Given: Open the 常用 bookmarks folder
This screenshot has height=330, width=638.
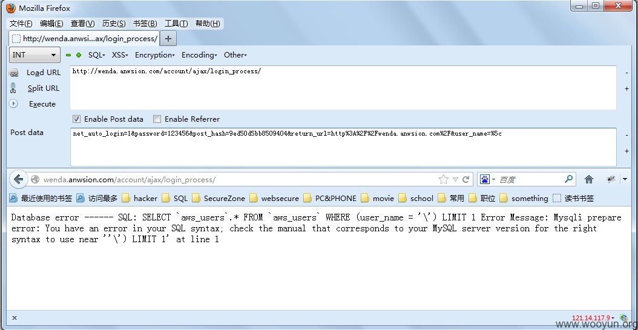Looking at the screenshot, I should pos(451,198).
